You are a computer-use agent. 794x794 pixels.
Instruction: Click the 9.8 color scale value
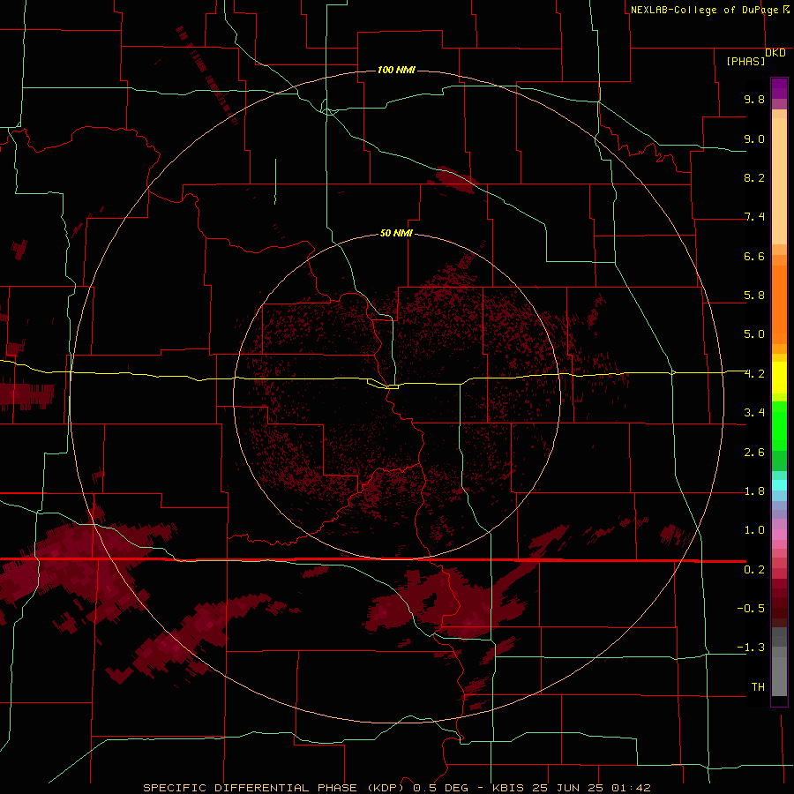click(x=754, y=99)
